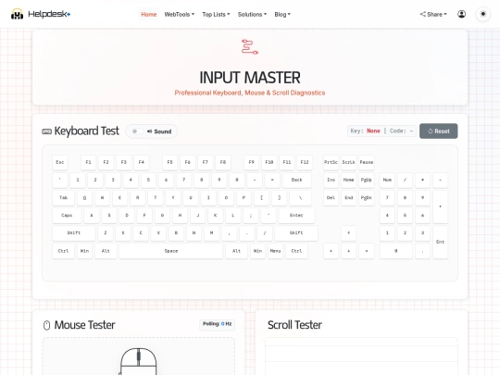
Task: Click the Caps key
Action: coord(67,215)
